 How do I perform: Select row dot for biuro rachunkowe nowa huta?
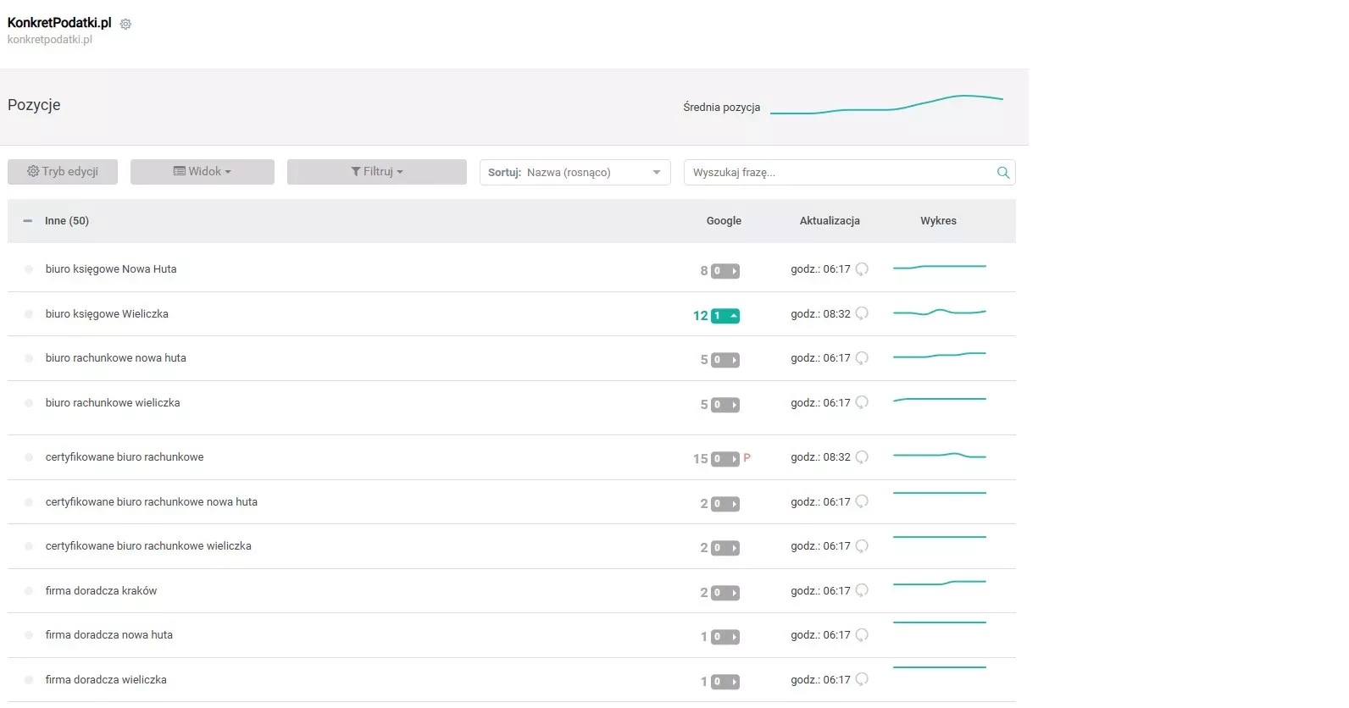(29, 358)
